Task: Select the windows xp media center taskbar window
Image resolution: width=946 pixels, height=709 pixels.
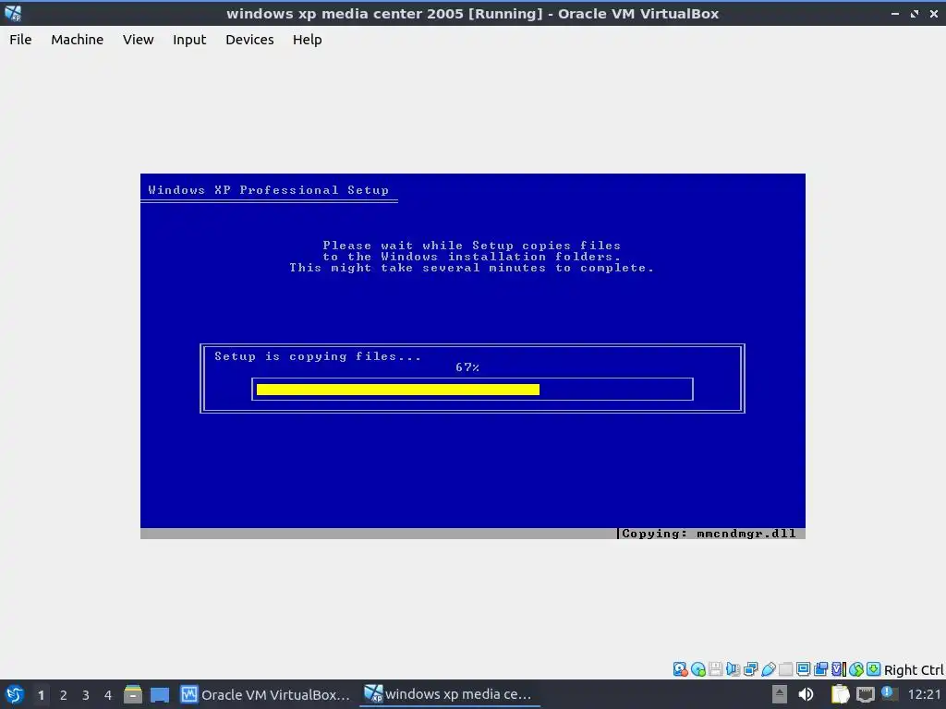Action: click(449, 694)
